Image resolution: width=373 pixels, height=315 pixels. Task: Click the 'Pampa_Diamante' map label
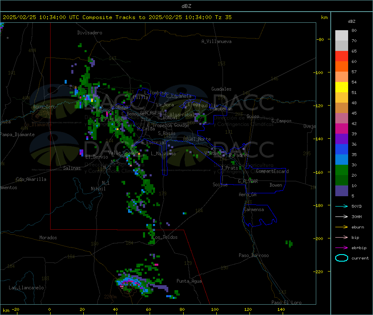click(x=17, y=135)
